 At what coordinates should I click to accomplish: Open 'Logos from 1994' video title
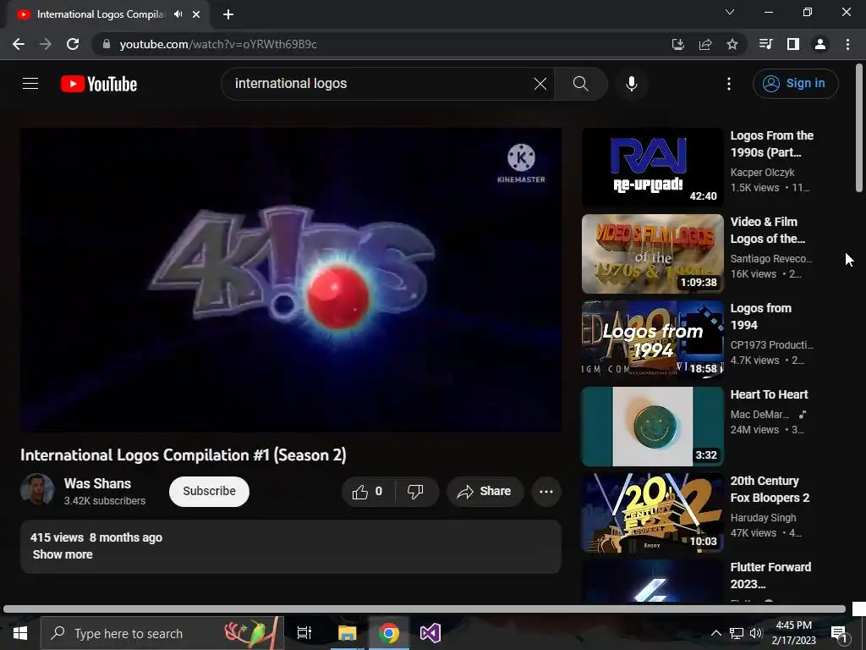[x=760, y=317]
